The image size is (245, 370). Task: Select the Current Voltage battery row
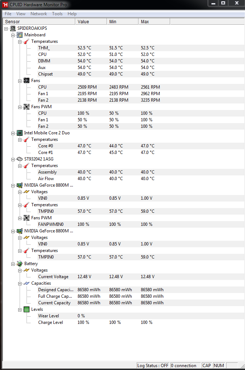click(x=53, y=277)
